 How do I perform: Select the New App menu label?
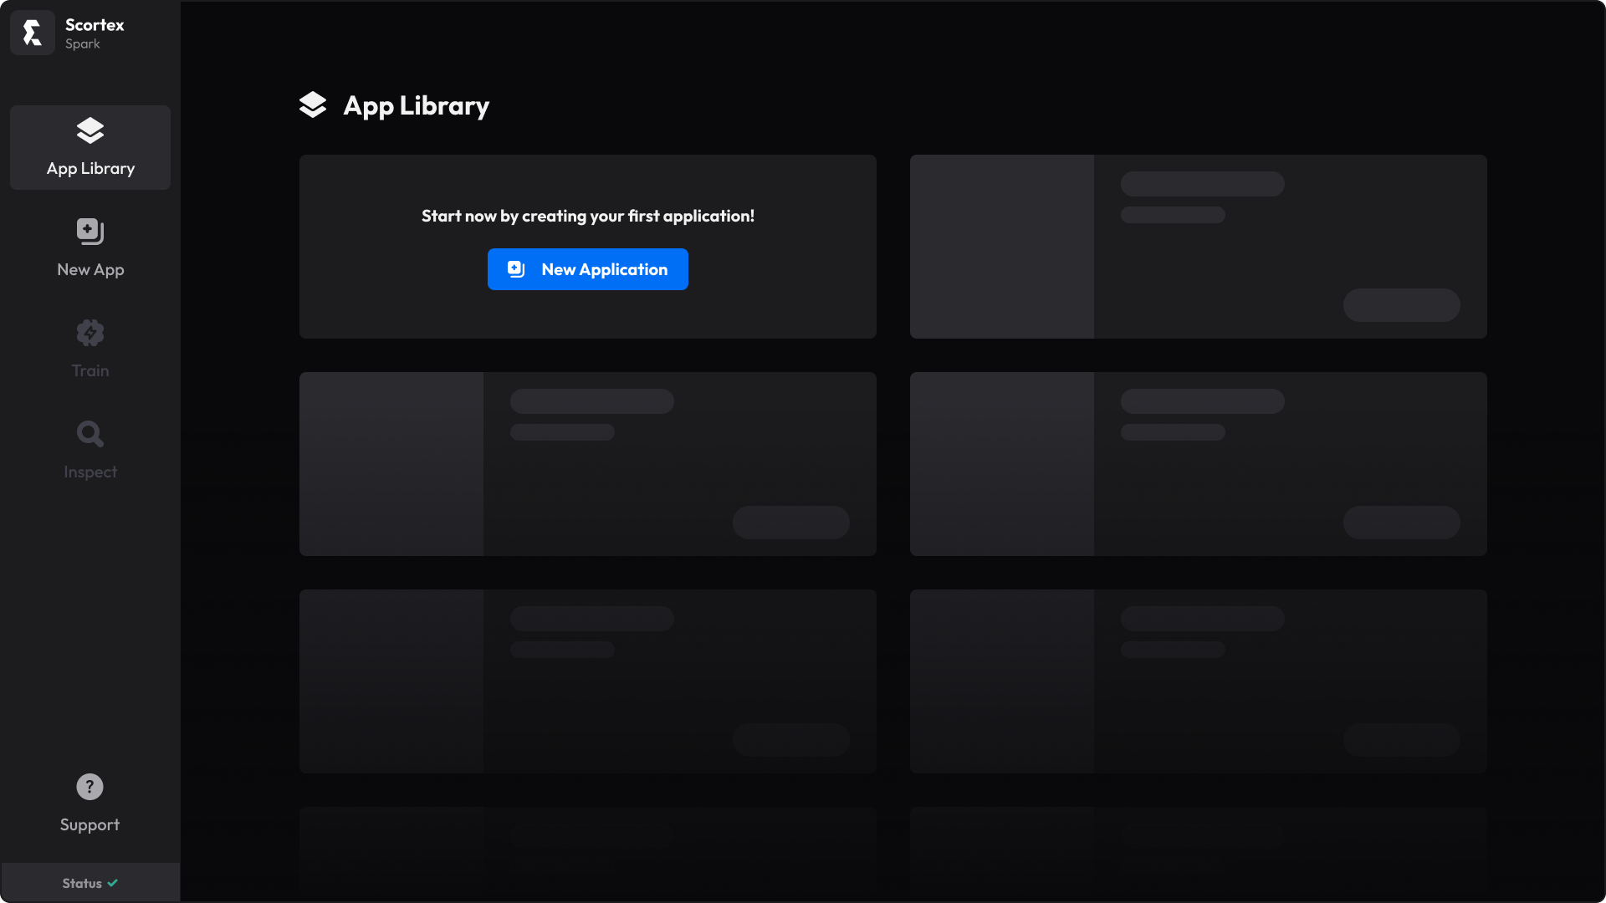[x=90, y=270]
